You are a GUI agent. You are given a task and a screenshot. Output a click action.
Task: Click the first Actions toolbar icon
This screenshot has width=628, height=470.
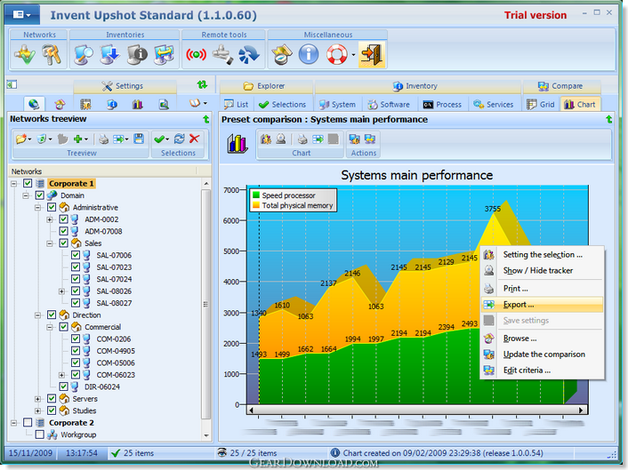[x=354, y=139]
